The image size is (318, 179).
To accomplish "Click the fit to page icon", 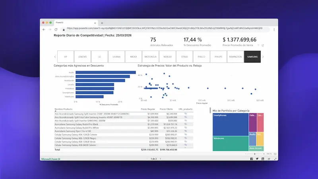I will click(x=275, y=154).
